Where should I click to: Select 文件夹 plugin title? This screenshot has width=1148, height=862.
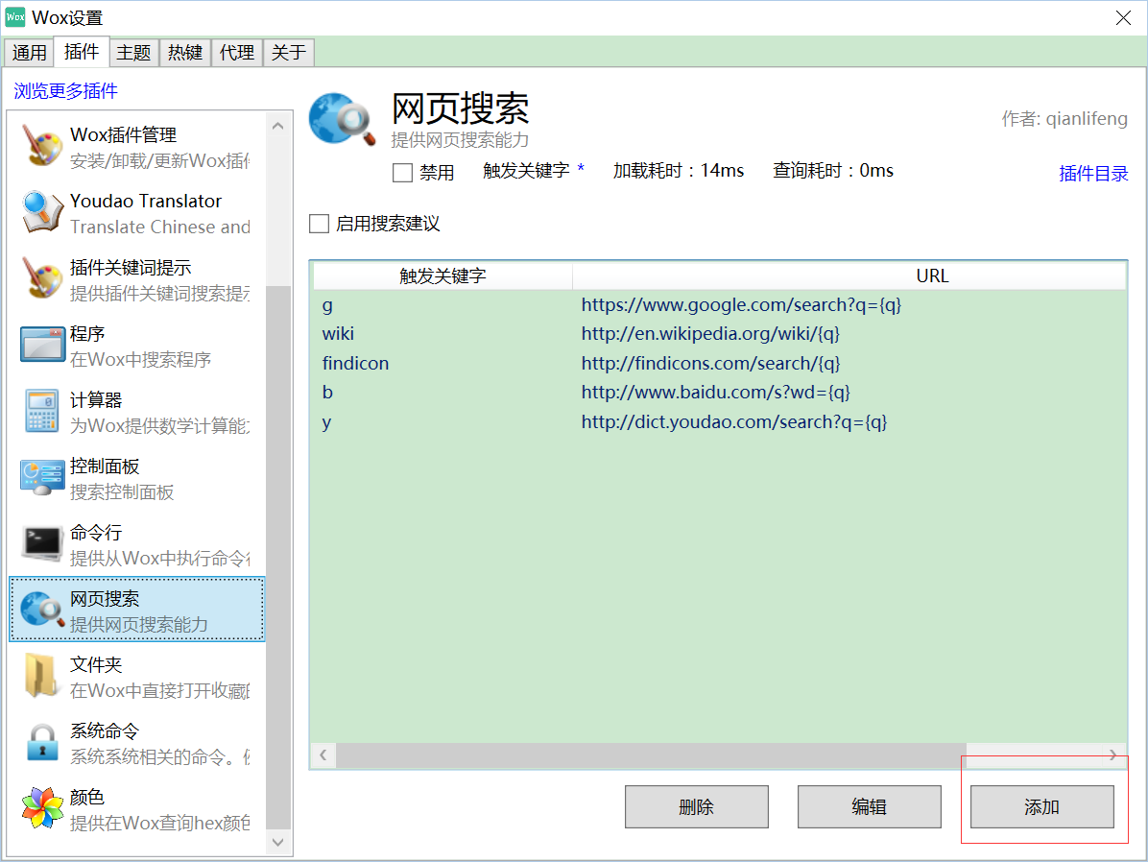coord(96,665)
